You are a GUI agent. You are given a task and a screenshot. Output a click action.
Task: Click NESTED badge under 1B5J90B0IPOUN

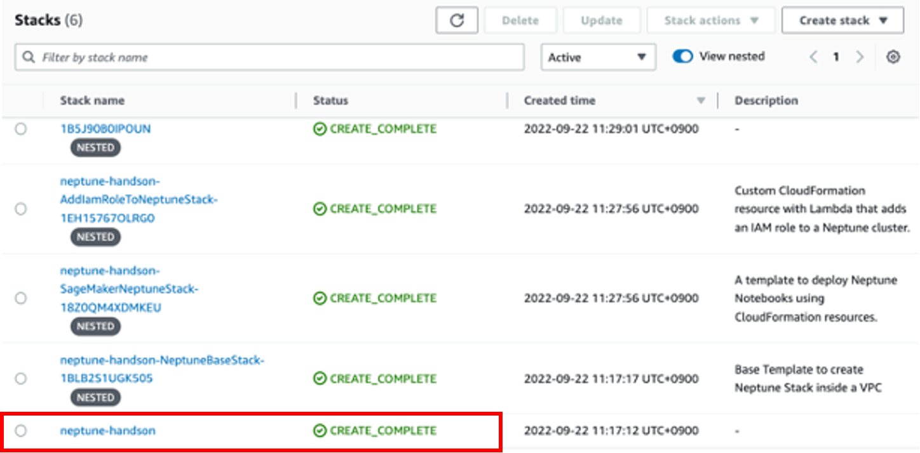[x=95, y=148]
